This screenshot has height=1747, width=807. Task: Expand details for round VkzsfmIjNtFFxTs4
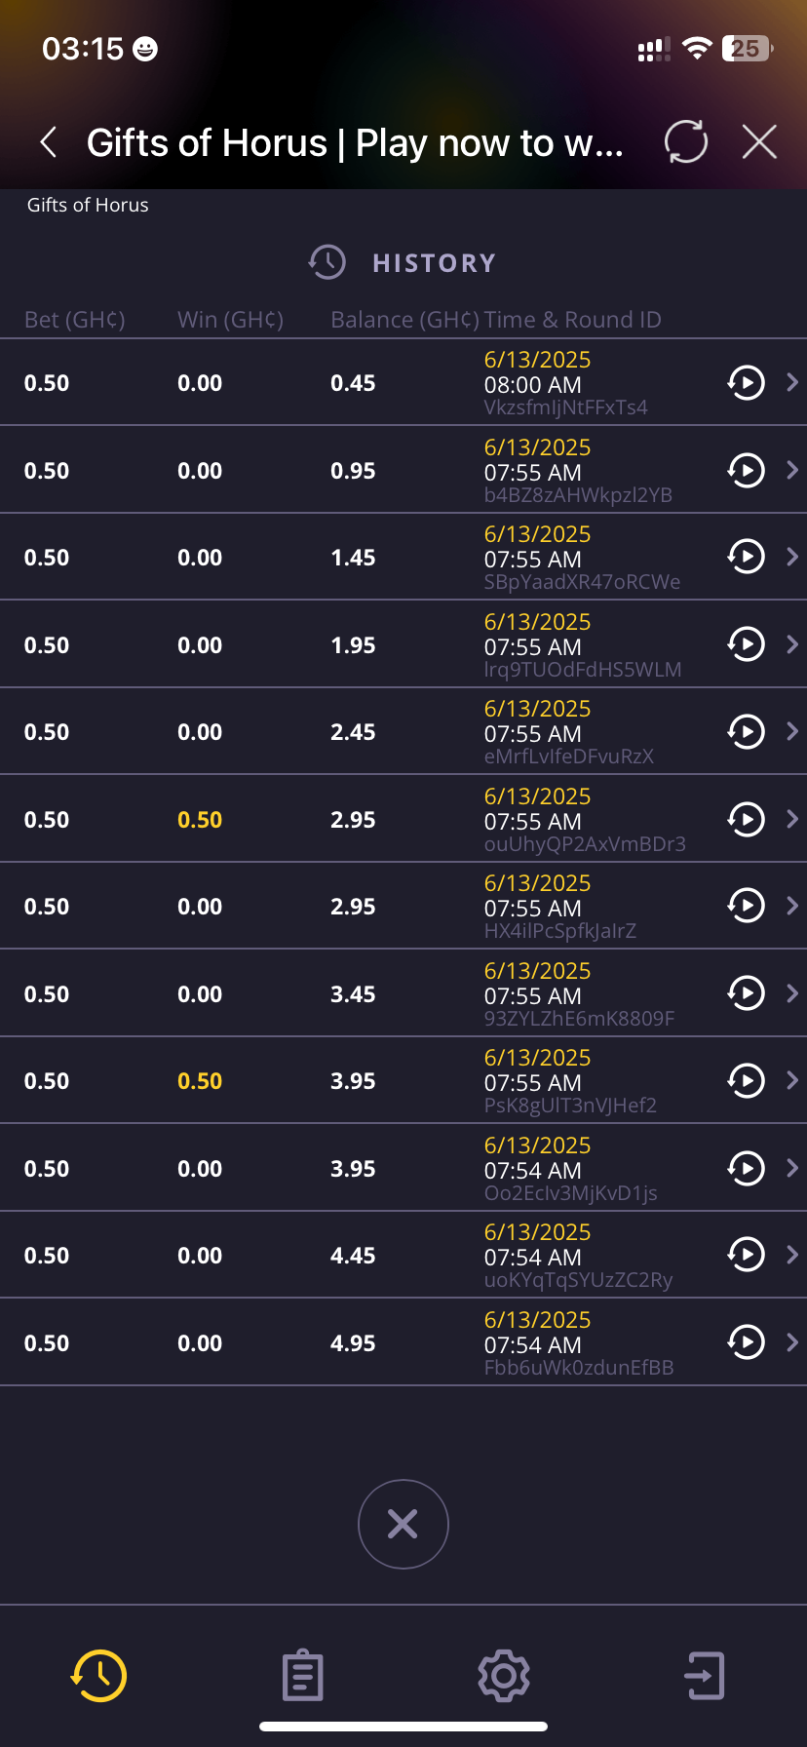click(x=792, y=382)
